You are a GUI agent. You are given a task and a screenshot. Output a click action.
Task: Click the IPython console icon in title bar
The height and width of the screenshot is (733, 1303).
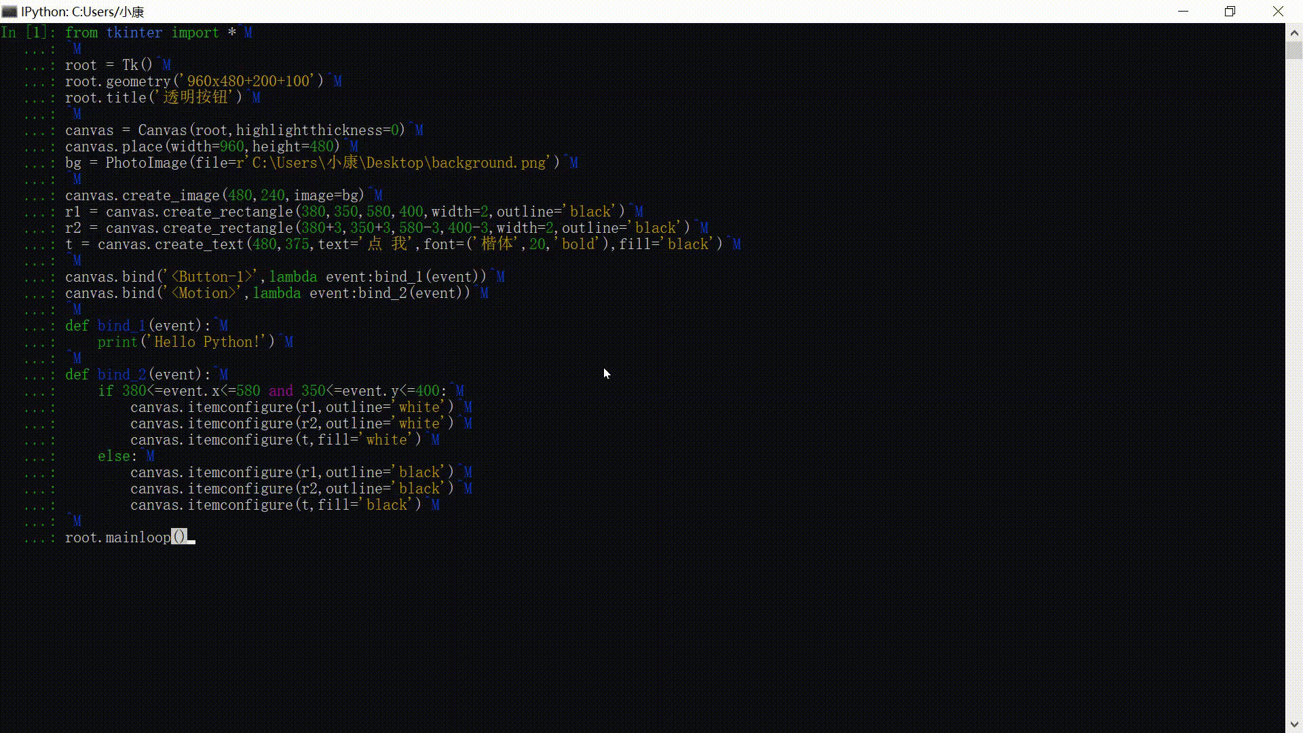click(x=10, y=12)
